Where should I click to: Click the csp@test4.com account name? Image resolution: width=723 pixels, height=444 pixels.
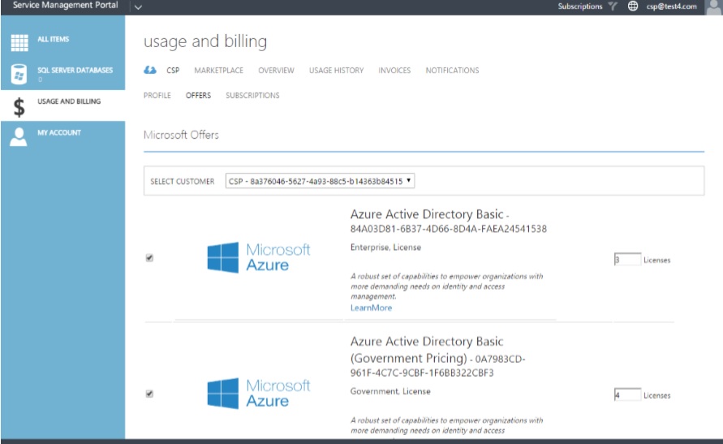pos(671,6)
